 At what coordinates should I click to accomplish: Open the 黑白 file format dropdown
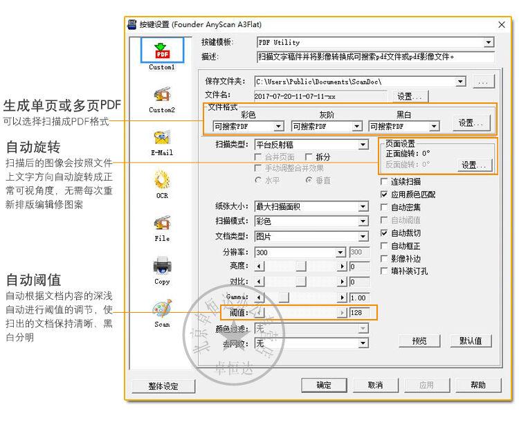(434, 126)
